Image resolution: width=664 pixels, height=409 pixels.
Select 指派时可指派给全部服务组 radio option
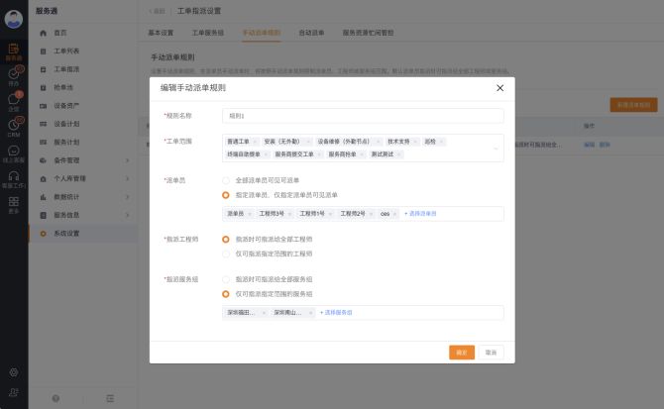(227, 280)
